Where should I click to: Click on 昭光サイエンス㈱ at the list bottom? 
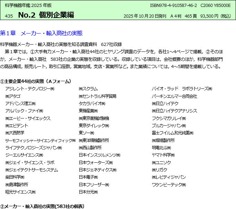pos(20,192)
